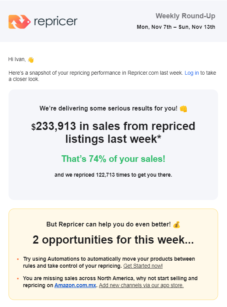Click the repriced 122,713 times line
The height and width of the screenshot is (307, 227).
pyautogui.click(x=113, y=175)
